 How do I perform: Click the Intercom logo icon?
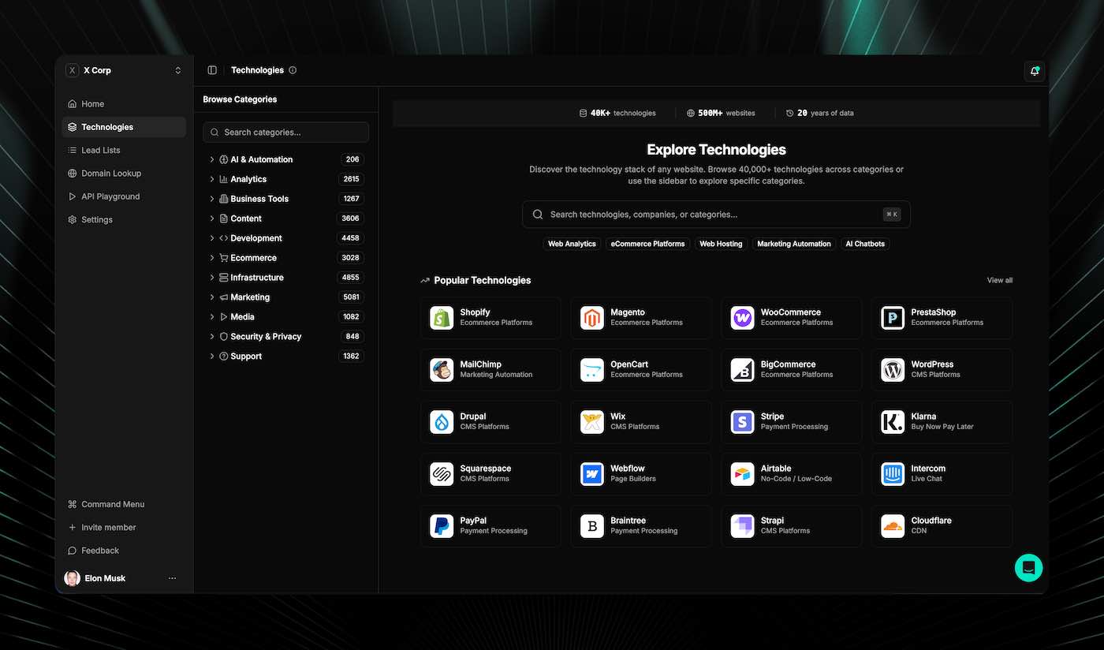(893, 474)
